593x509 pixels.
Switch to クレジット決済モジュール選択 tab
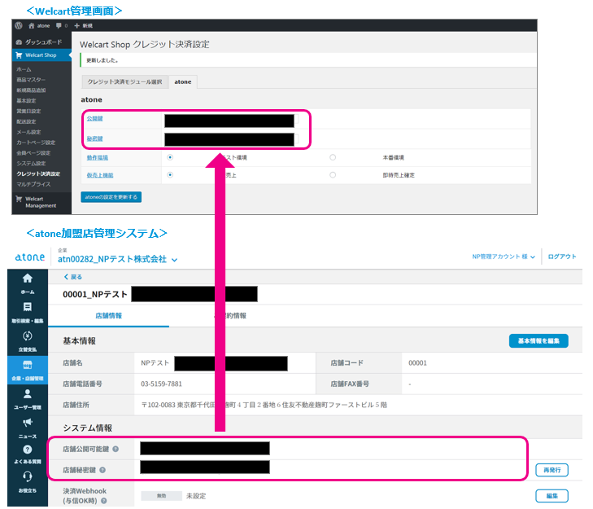pos(124,81)
